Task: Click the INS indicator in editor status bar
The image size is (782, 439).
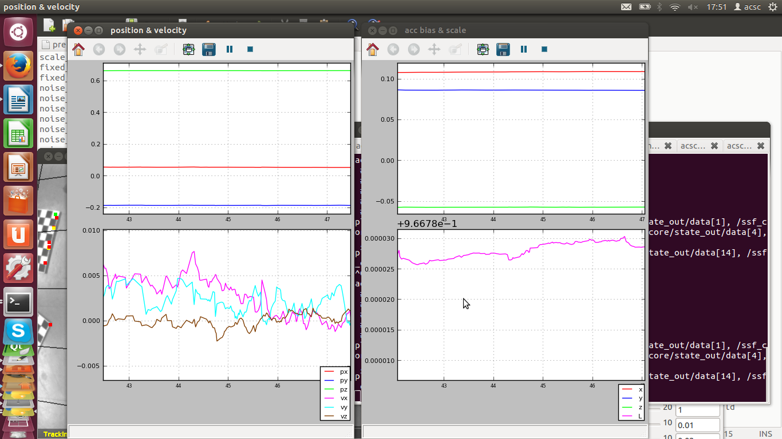Action: click(765, 434)
